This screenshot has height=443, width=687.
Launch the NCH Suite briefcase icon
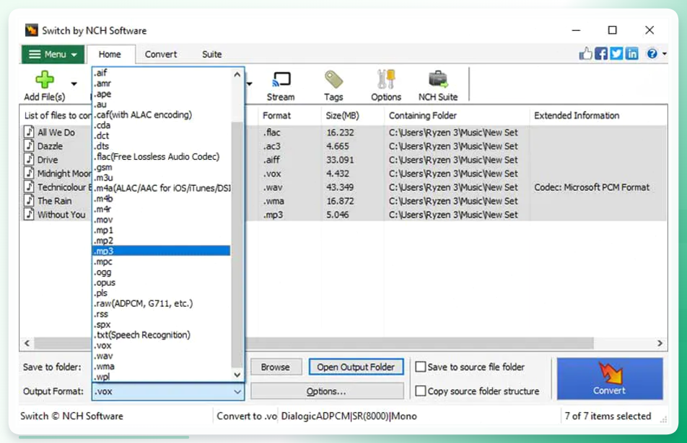[x=438, y=79]
